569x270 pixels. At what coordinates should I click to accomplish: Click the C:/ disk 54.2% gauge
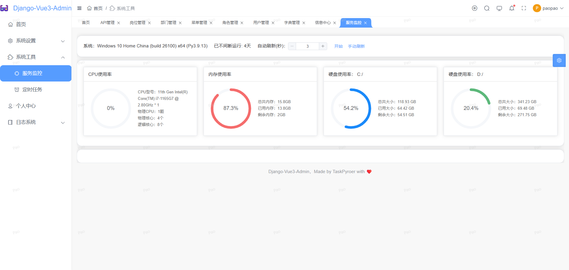click(x=351, y=108)
